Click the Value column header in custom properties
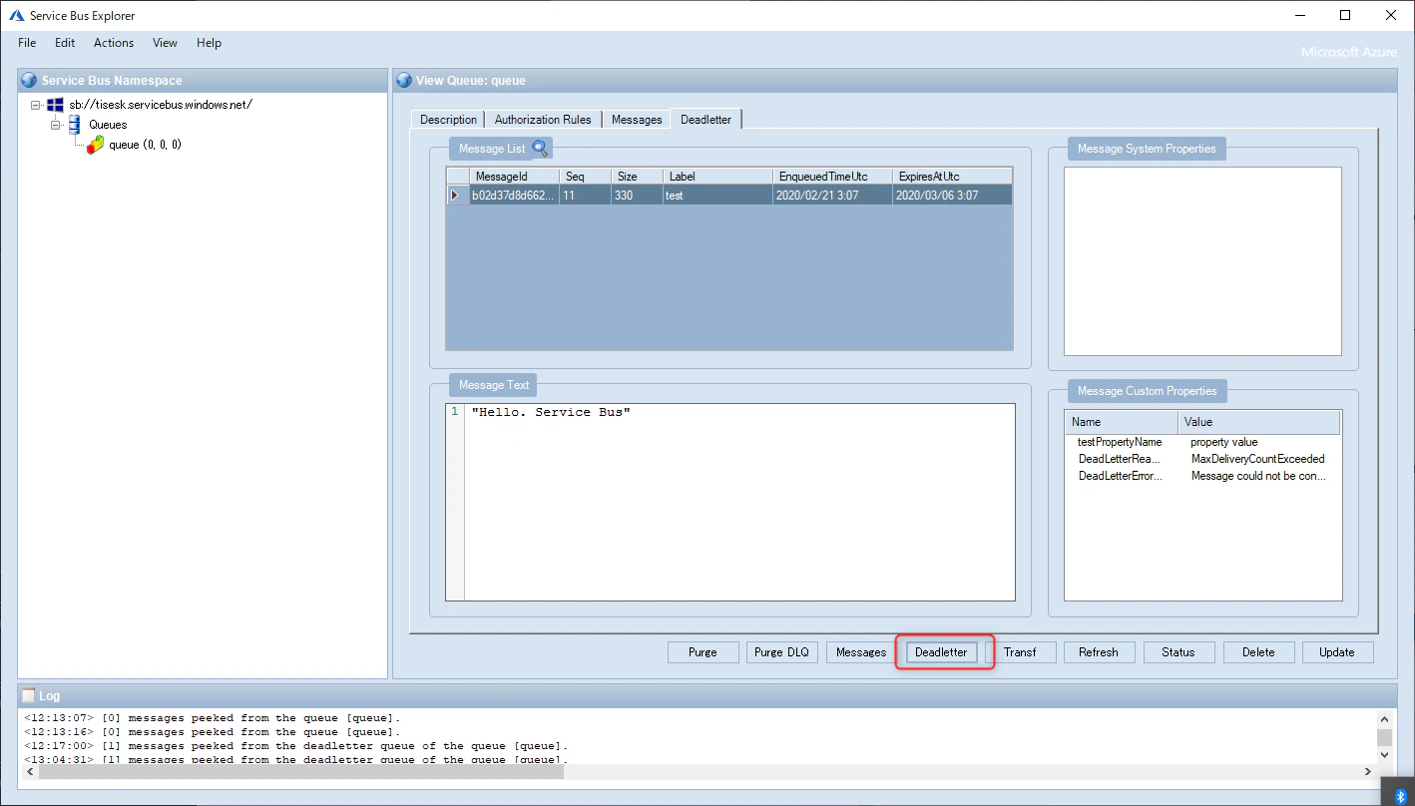The height and width of the screenshot is (806, 1415). point(1259,422)
